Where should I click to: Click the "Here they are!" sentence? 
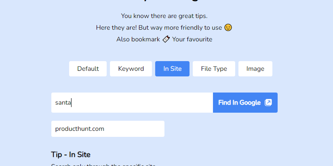159,28
